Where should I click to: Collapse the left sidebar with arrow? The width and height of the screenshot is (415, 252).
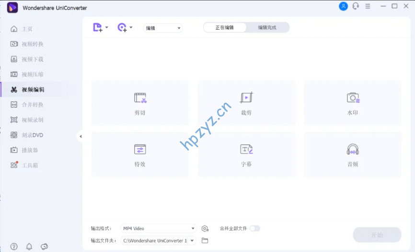[x=80, y=137]
